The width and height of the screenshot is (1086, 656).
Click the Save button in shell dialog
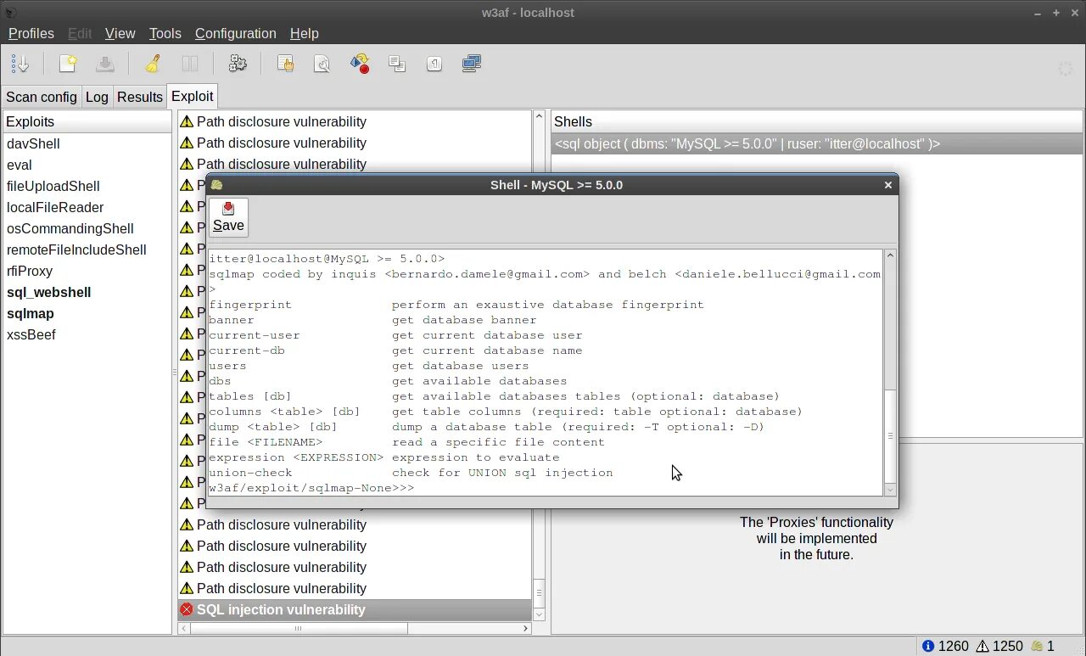coord(228,217)
